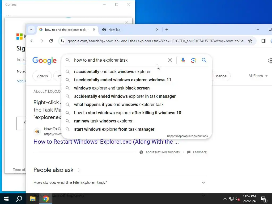Open Google settings gear icon
272x204 pixels.
[270, 60]
